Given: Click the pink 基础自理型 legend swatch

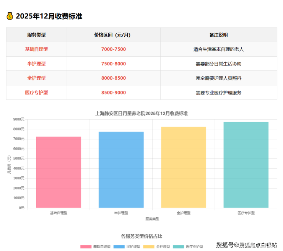Looking at the screenshot, I should [x=86, y=247].
